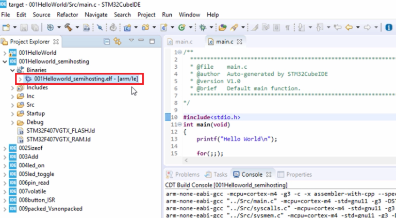Collapse the Binaries node

click(12, 70)
